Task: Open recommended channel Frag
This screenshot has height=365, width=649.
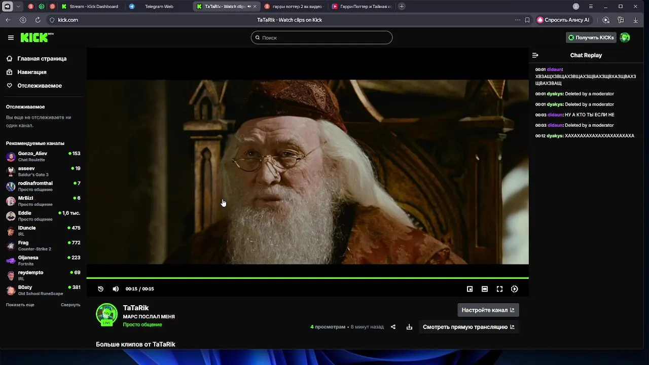Action: tap(43, 245)
